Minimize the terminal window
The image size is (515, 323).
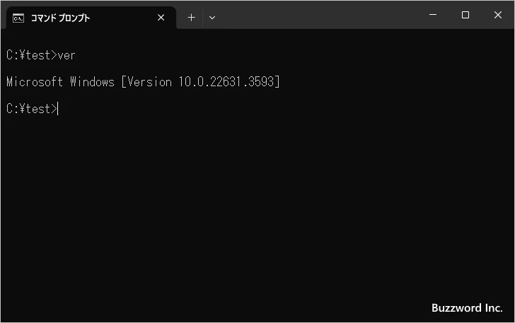pos(433,15)
